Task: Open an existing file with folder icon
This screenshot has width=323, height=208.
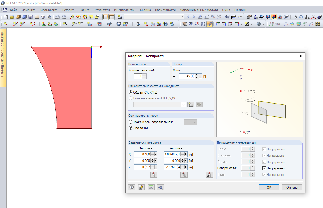Action: [x=12, y=17]
